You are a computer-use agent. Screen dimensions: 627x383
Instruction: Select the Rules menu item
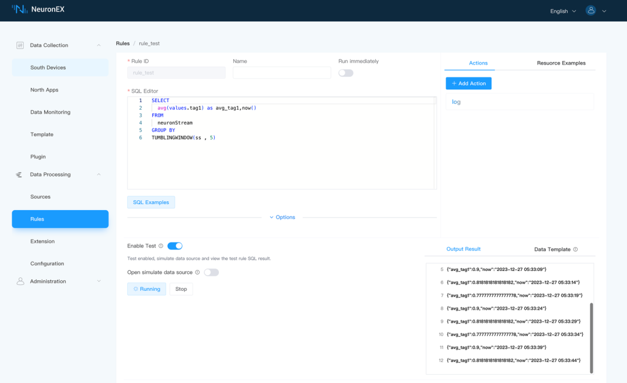(x=60, y=219)
